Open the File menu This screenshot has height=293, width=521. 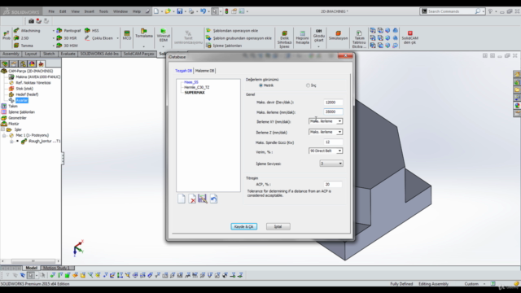51,11
